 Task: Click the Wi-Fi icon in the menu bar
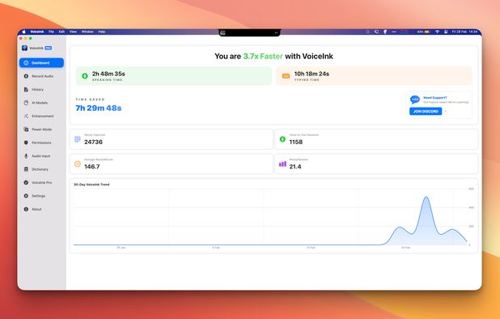[437, 32]
